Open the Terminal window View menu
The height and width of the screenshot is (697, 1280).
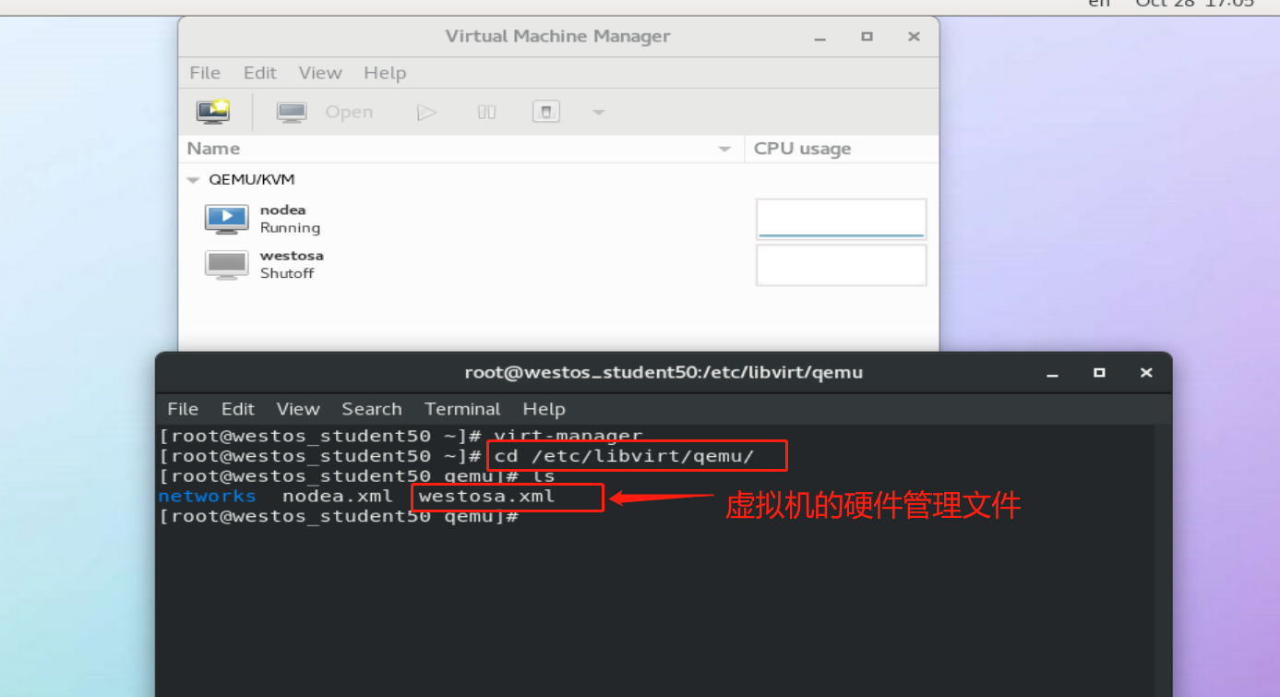tap(298, 409)
